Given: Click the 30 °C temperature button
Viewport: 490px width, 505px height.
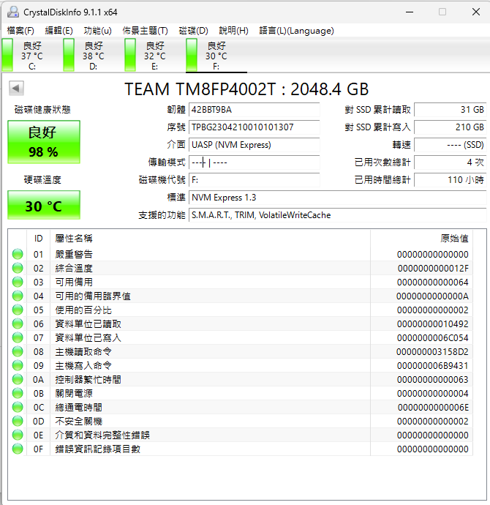Looking at the screenshot, I should tap(44, 206).
